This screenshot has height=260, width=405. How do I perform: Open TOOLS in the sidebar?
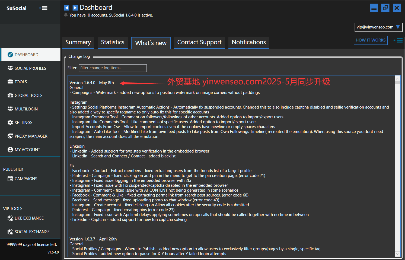click(x=30, y=82)
